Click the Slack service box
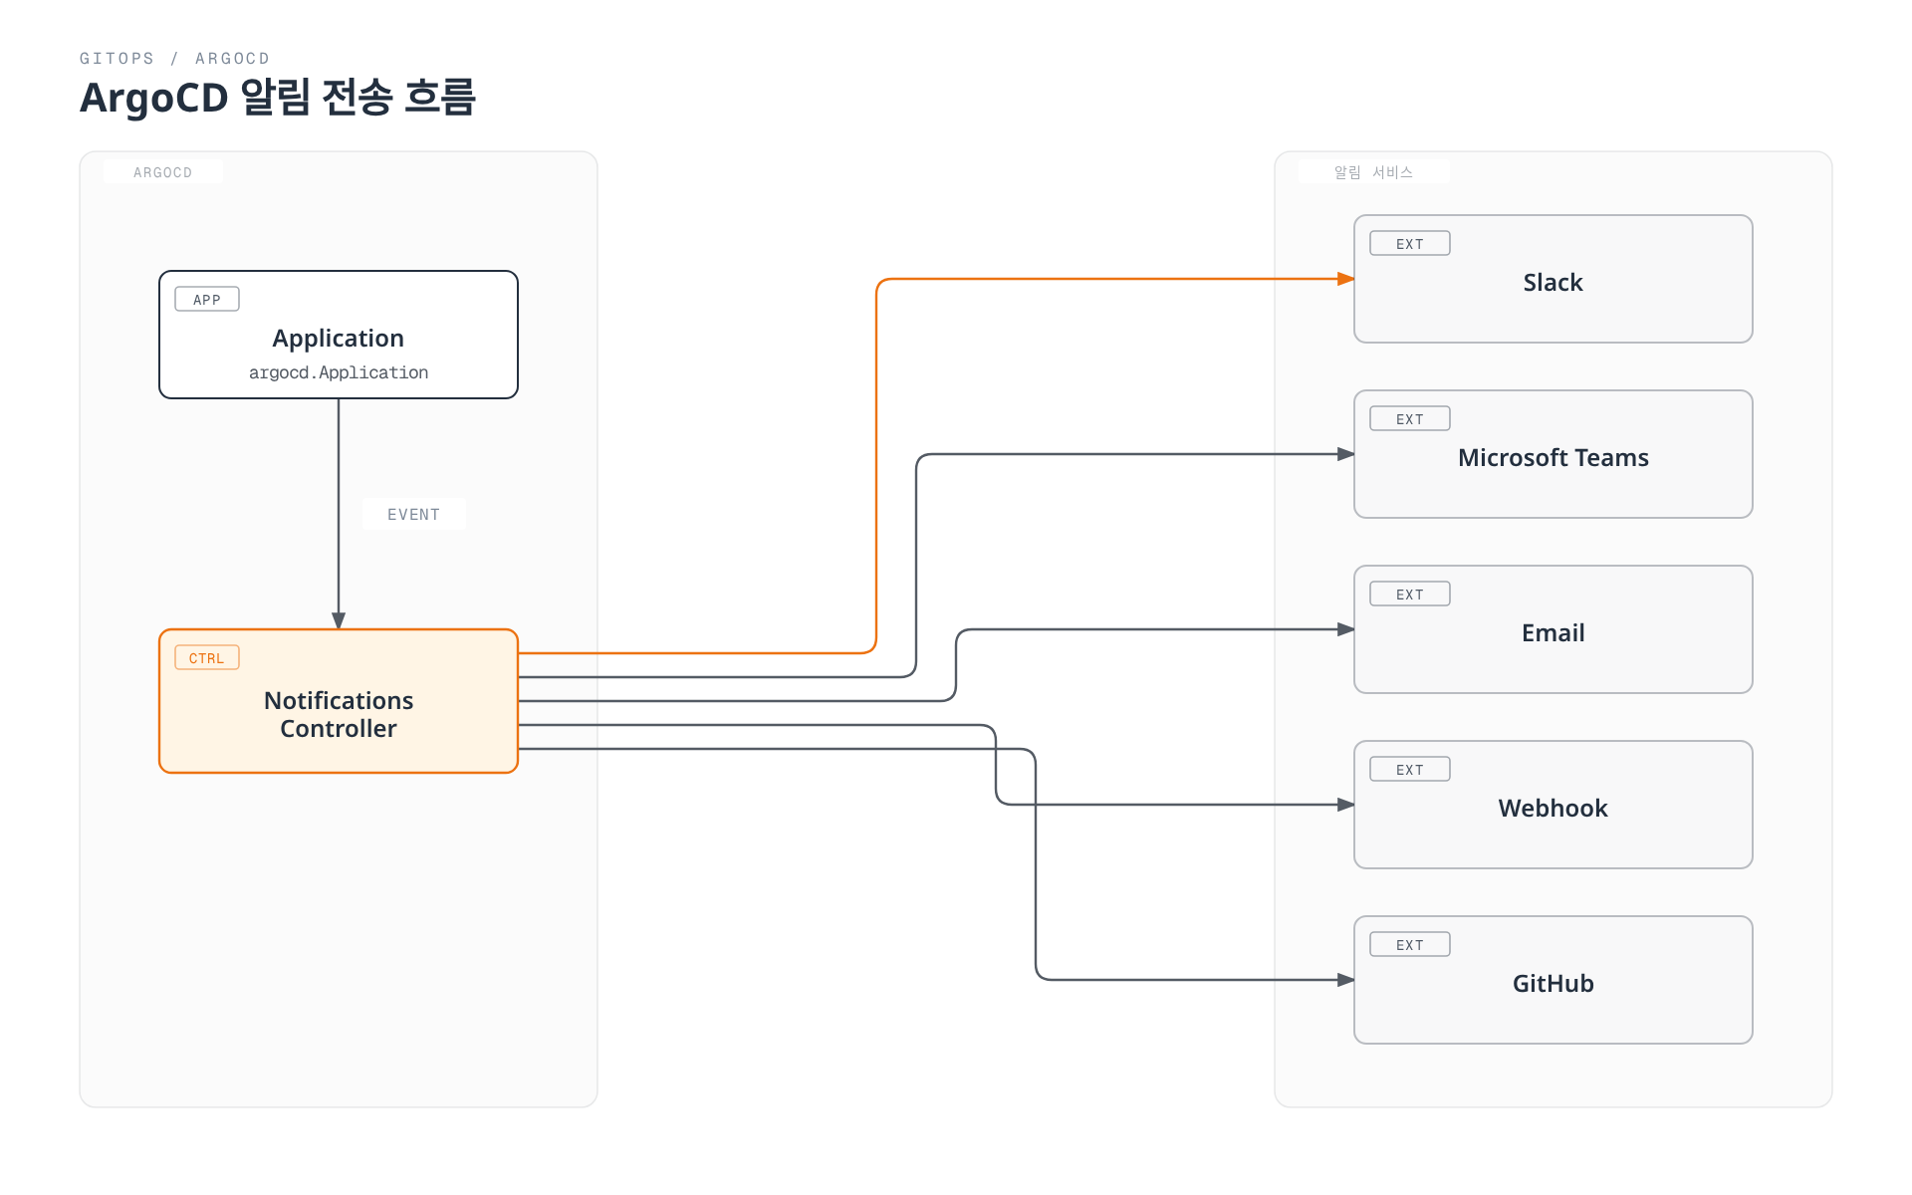Image resolution: width=1912 pixels, height=1195 pixels. [1553, 279]
